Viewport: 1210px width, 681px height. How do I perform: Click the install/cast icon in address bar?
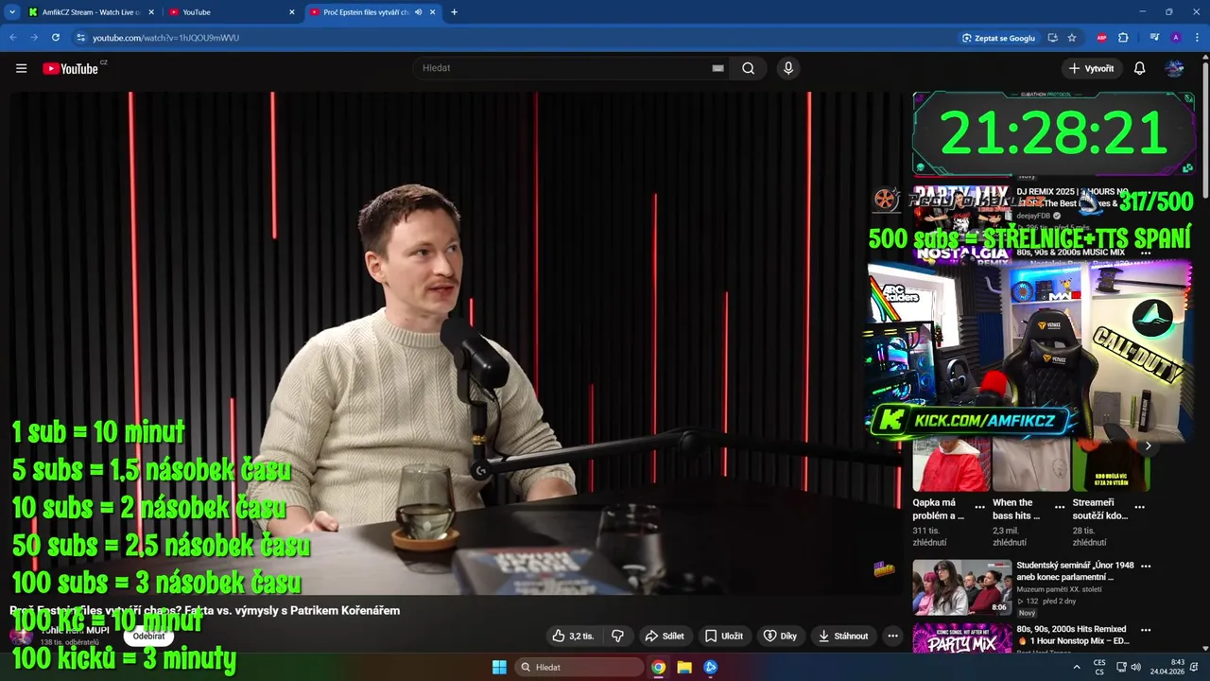(x=1052, y=38)
